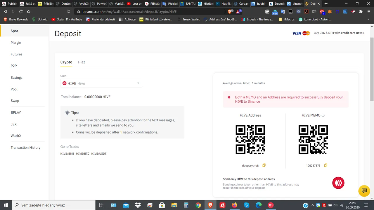The height and width of the screenshot is (210, 374).
Task: Open the MetaMask fox extension
Action: click(329, 12)
